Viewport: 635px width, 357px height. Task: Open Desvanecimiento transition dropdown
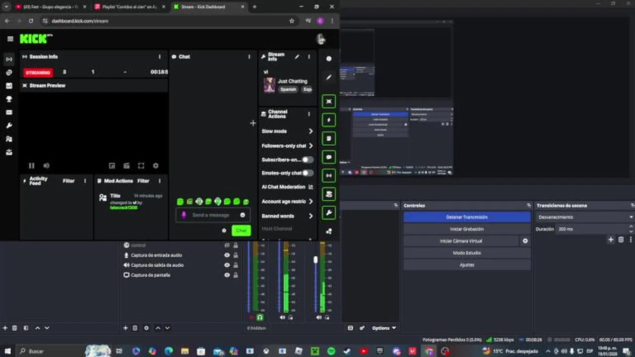[584, 217]
